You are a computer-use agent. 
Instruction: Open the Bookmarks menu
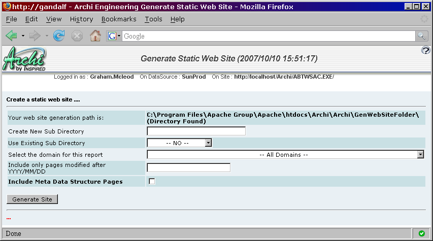click(119, 19)
